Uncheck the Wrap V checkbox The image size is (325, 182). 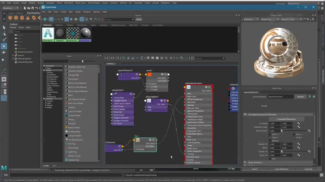click(294, 138)
